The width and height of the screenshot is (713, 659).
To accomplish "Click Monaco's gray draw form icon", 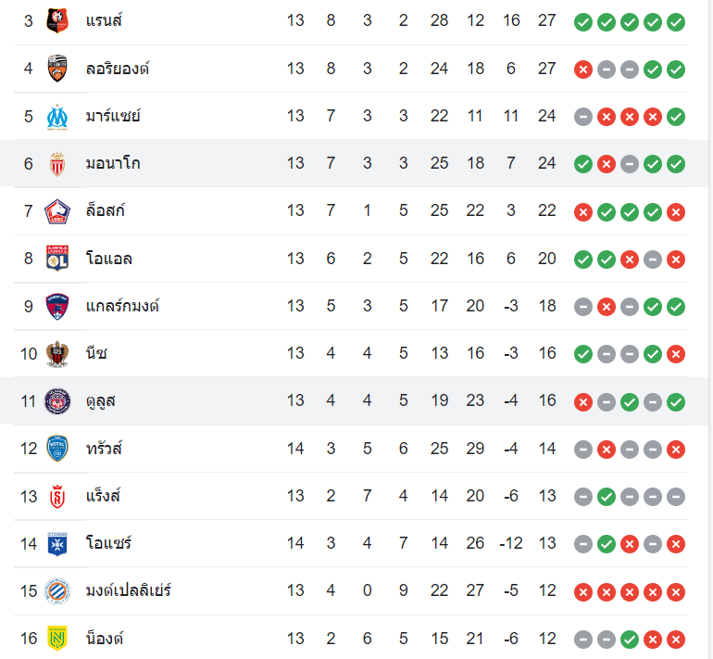I will pos(630,163).
